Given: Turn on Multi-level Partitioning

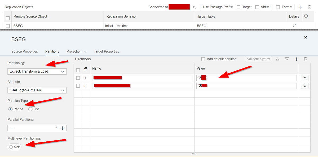Looking at the screenshot, I should coord(14,147).
